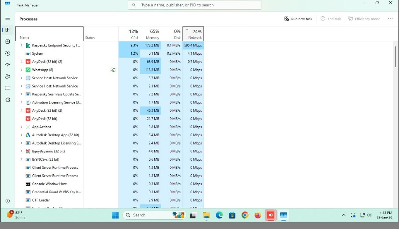The height and width of the screenshot is (229, 399).
Task: Open the Services page from the sidebar
Action: [8, 100]
